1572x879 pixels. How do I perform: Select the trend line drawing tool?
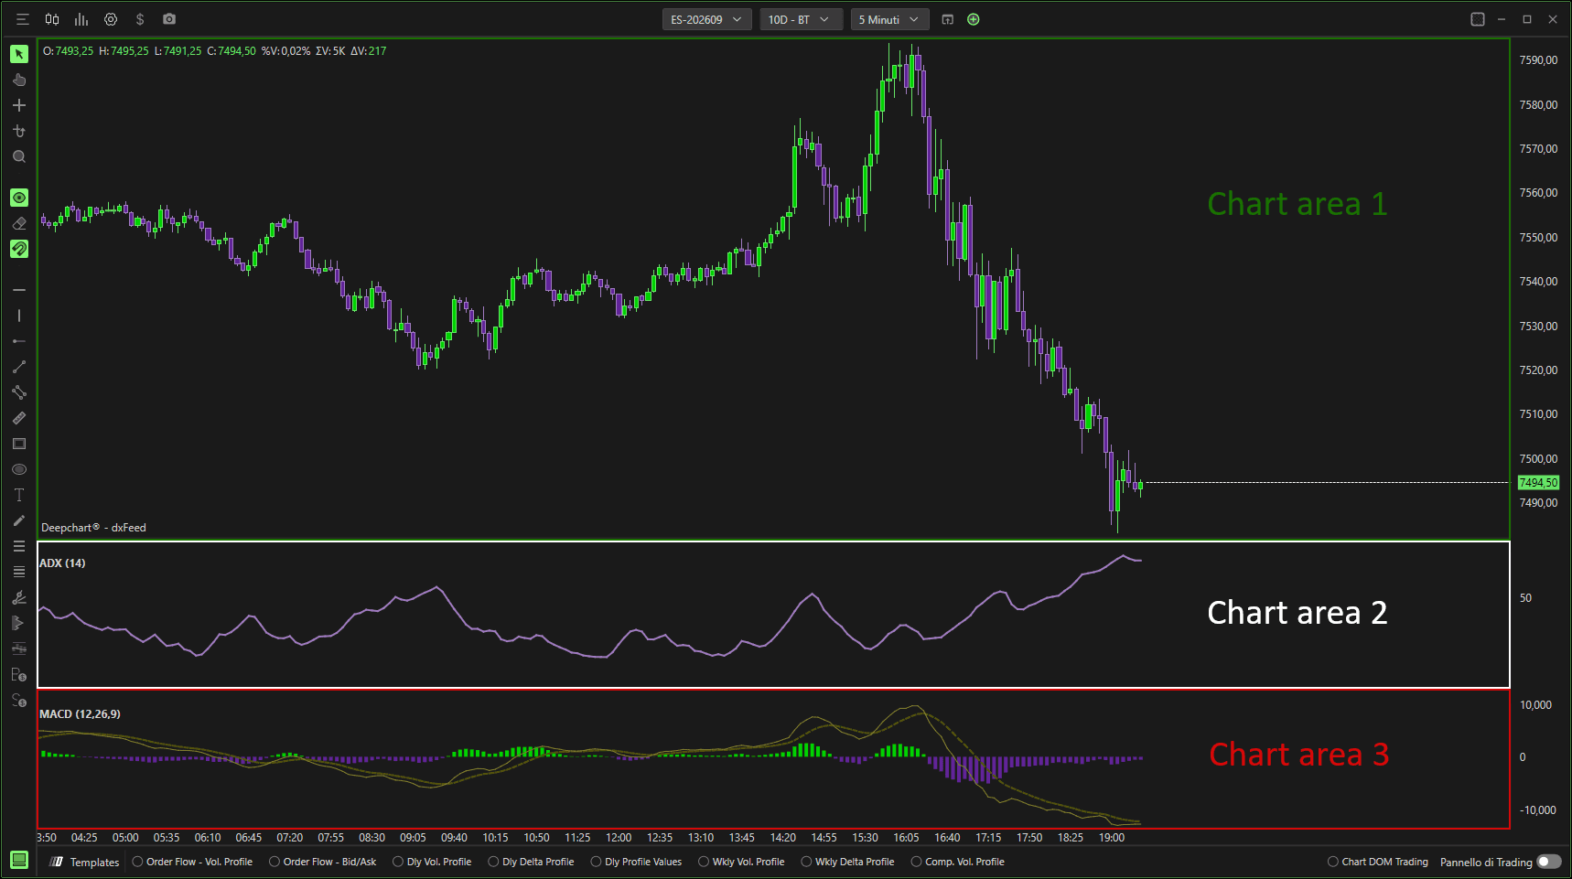(x=19, y=367)
